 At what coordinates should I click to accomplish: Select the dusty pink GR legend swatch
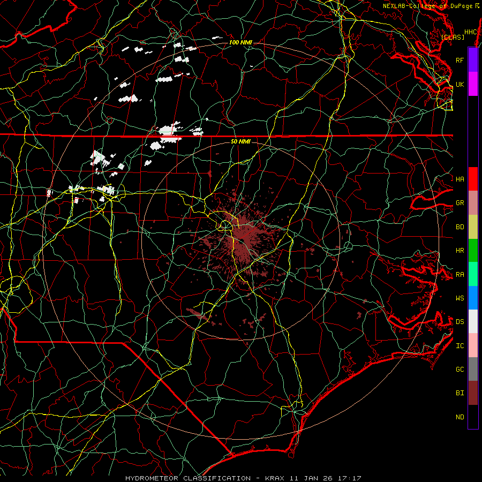point(473,203)
